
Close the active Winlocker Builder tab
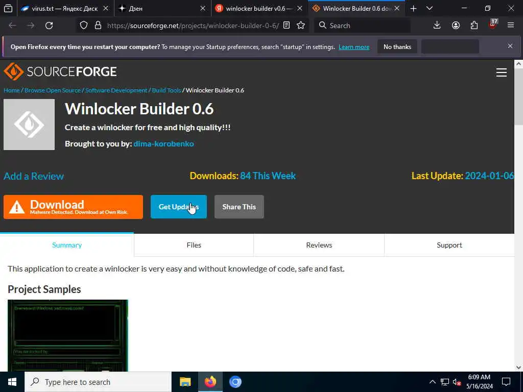click(397, 9)
